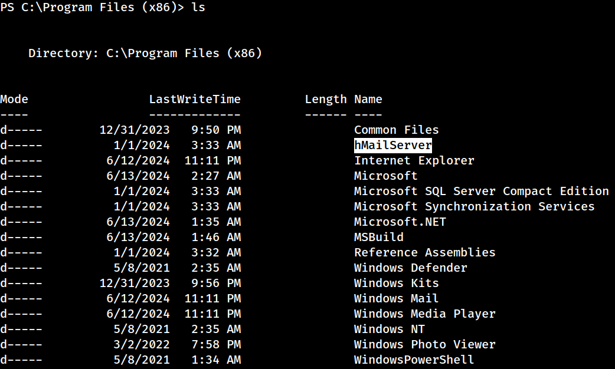Click the Internet Explorer directory entry
This screenshot has width=615, height=369.
(414, 160)
